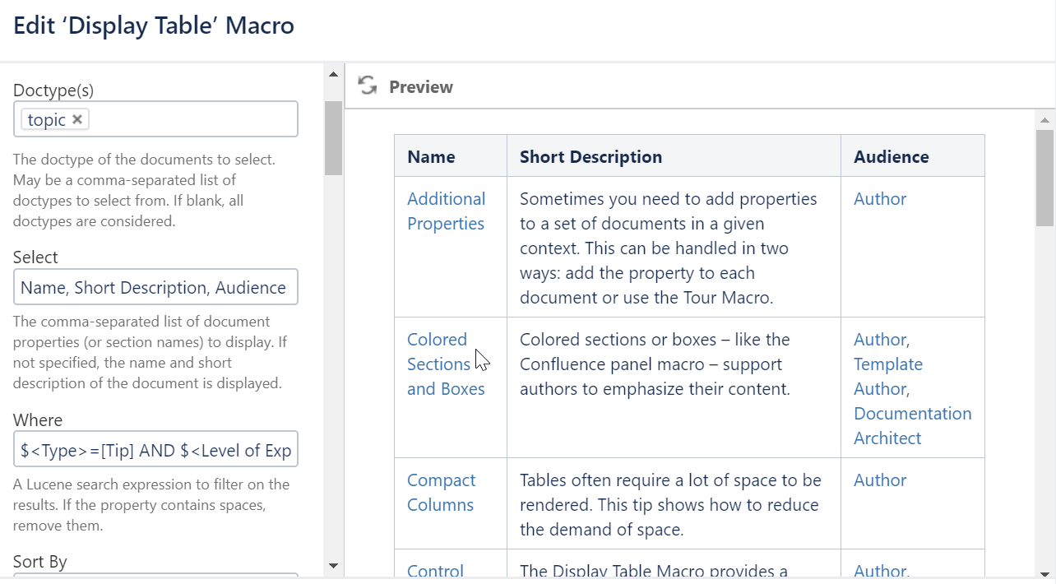The height and width of the screenshot is (584, 1056).
Task: Click the left panel scrollbar up arrow
Action: coord(333,73)
